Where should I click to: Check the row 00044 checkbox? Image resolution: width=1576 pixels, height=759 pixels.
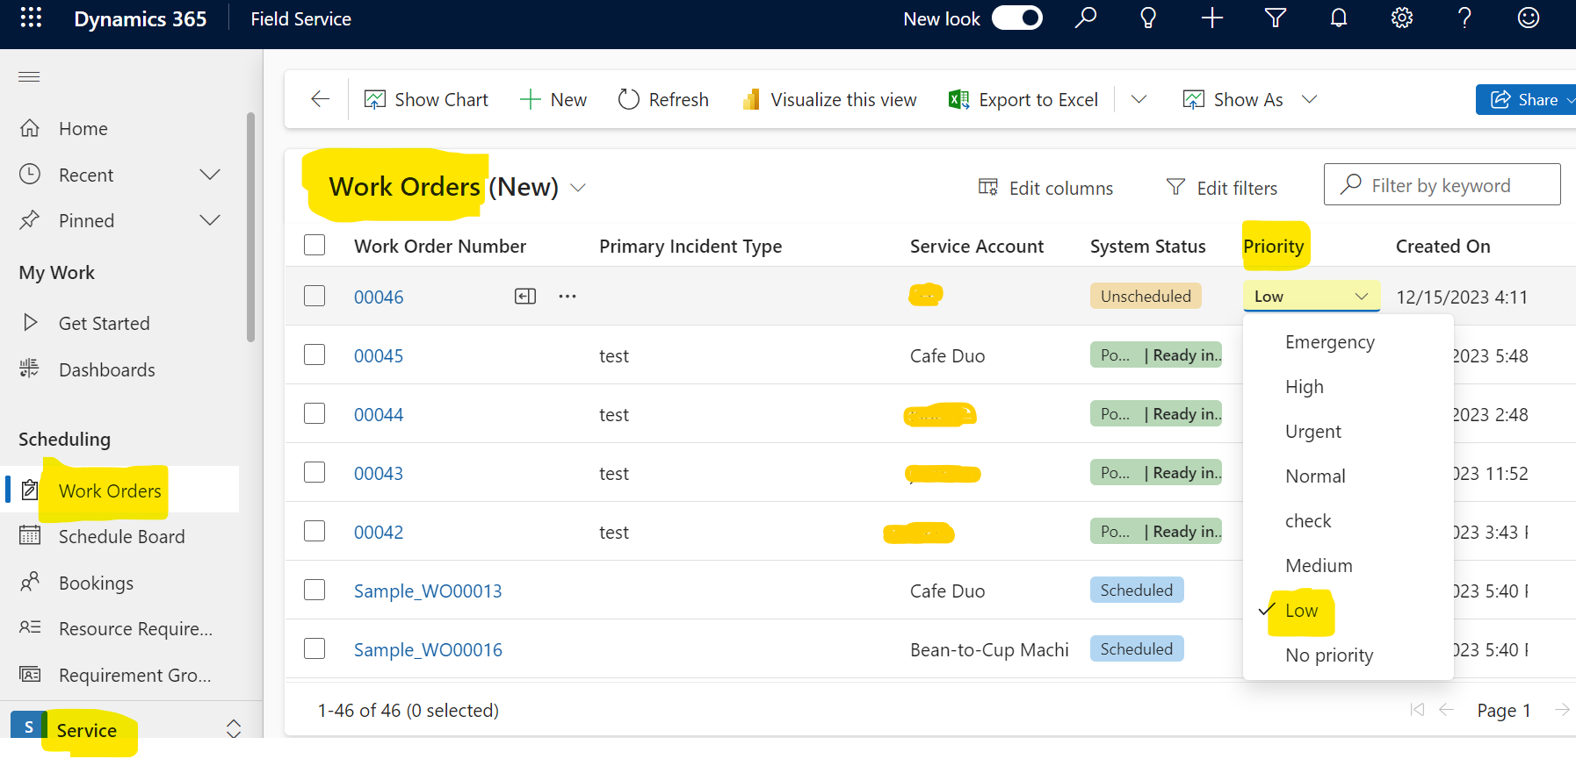tap(314, 413)
